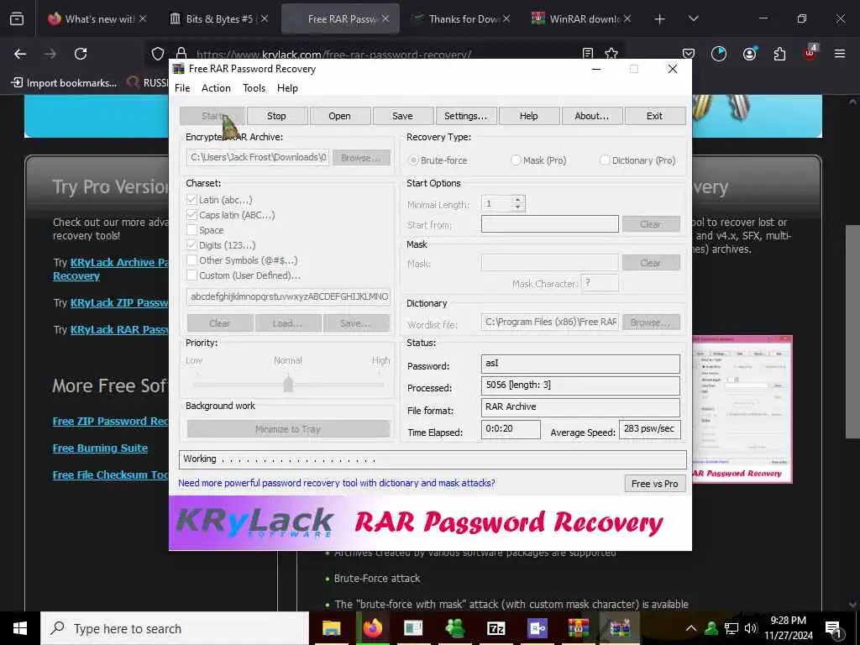Viewport: 860px width, 645px height.
Task: Click the browser Back arrow
Action: click(x=20, y=54)
